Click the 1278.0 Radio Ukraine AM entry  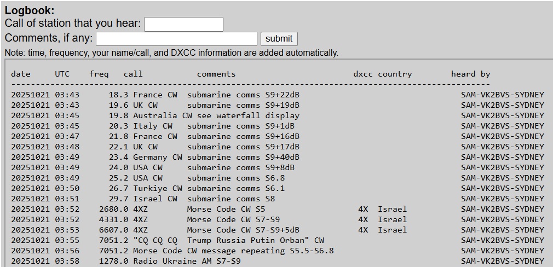click(x=278, y=261)
